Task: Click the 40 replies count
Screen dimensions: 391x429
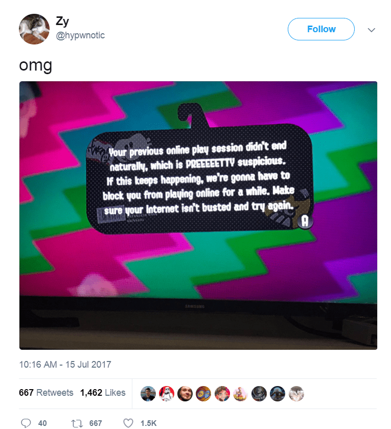Action: click(42, 423)
